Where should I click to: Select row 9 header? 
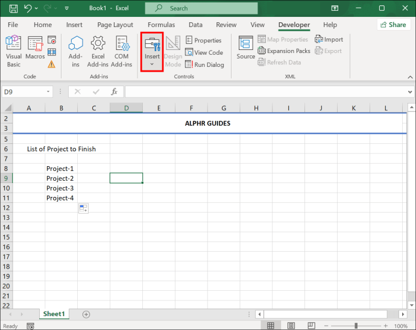pos(6,178)
